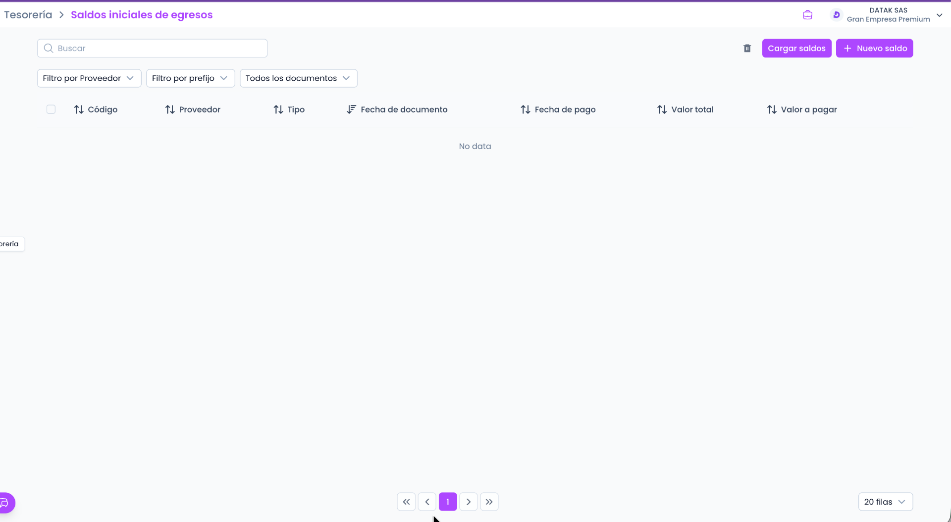Sort by Valor total column arrows
Screen dimensions: 951x522
(x=662, y=109)
